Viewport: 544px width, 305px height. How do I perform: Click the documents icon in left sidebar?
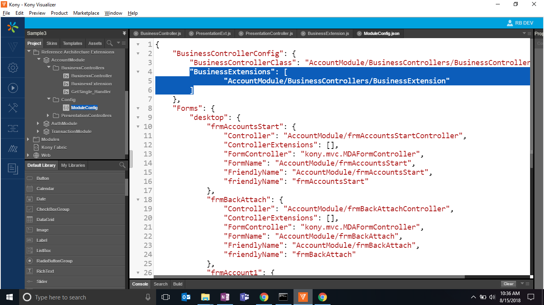click(13, 169)
